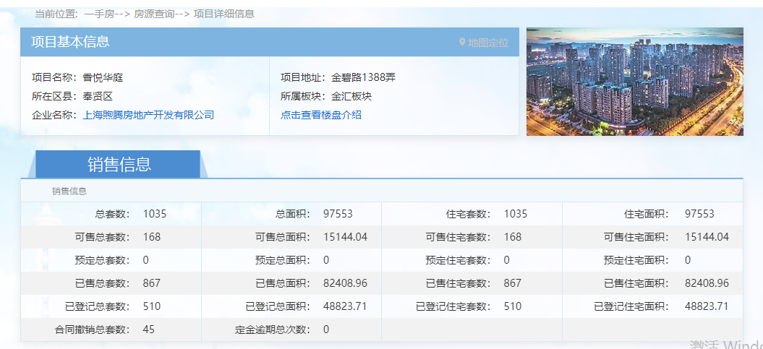Image resolution: width=763 pixels, height=349 pixels.
Task: Click 住宅套数 value 1035
Action: [x=516, y=214]
